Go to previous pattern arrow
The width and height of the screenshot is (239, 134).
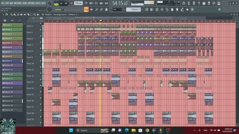tap(125, 10)
